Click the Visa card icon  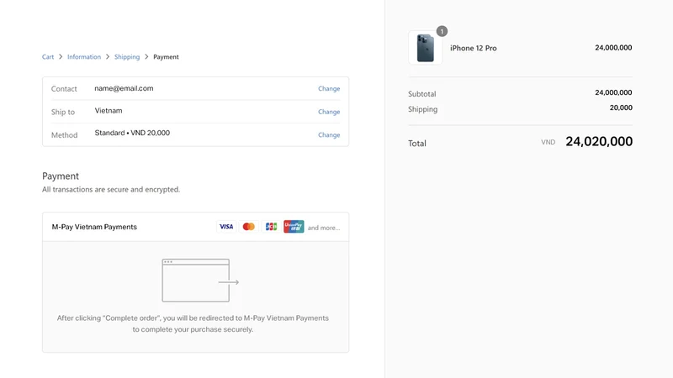click(226, 227)
